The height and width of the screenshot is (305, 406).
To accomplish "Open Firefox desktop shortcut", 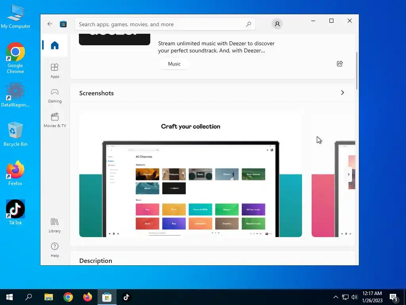I will [15, 173].
